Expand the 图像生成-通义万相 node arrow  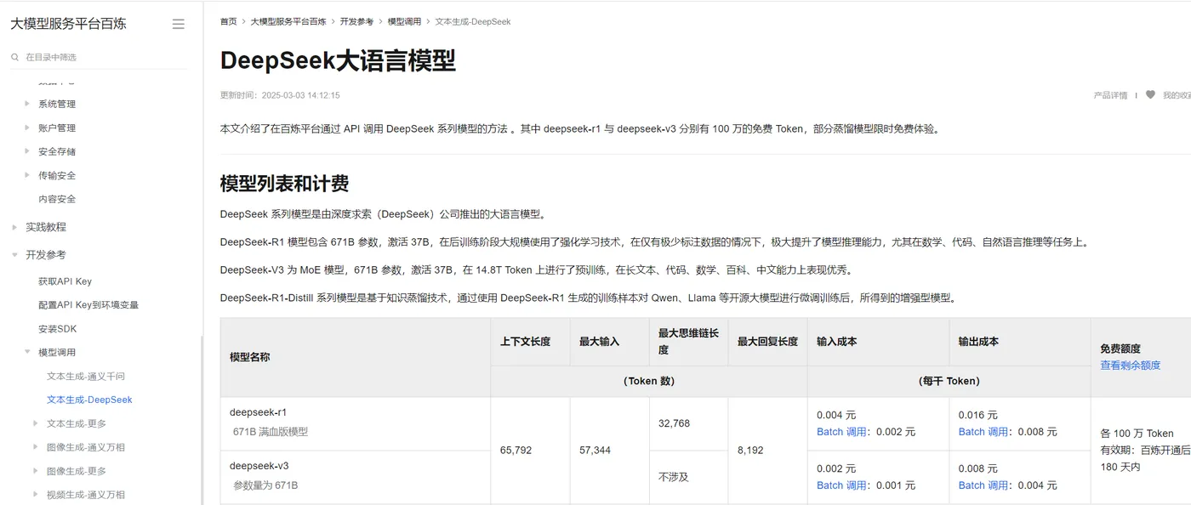click(x=36, y=447)
